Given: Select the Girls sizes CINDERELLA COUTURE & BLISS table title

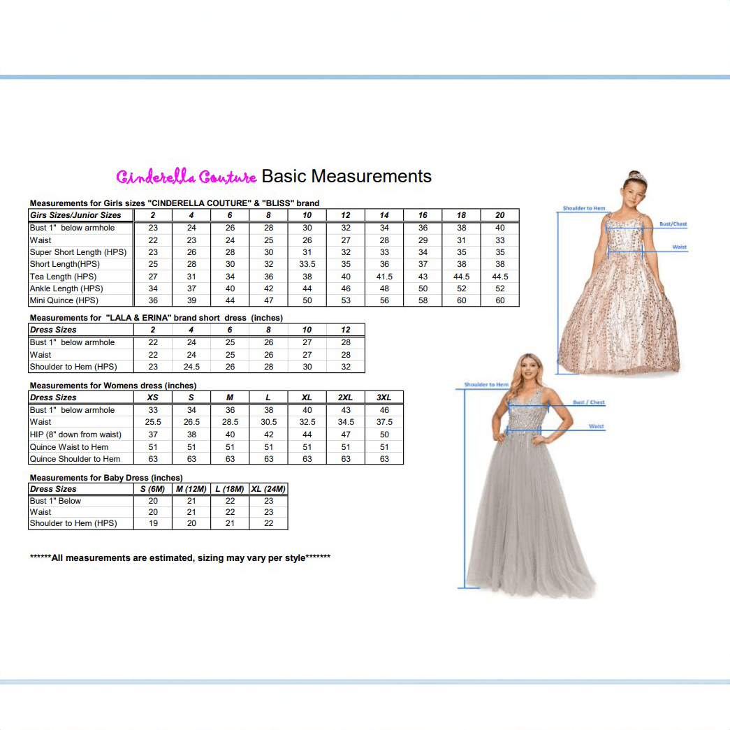Looking at the screenshot, I should pos(175,203).
